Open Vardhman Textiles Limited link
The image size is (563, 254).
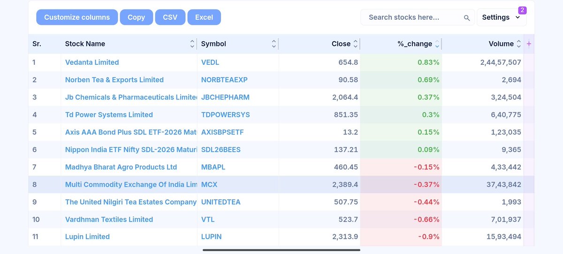pyautogui.click(x=109, y=219)
